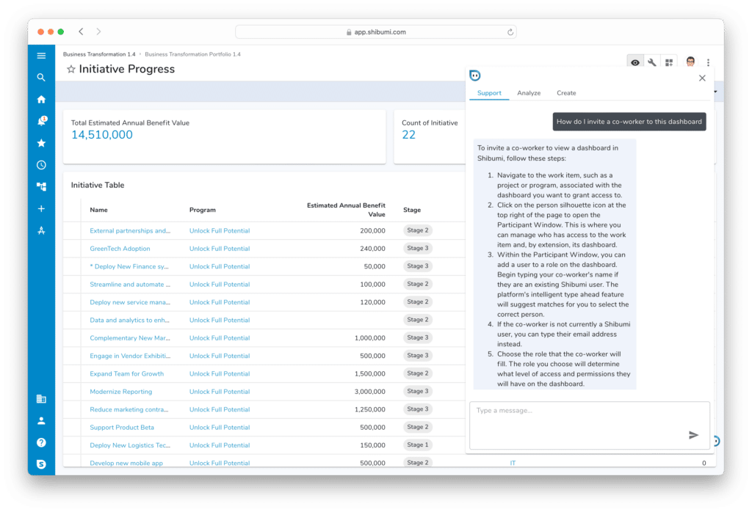Open notifications bell with badge
Image resolution: width=752 pixels, height=512 pixels.
(42, 121)
